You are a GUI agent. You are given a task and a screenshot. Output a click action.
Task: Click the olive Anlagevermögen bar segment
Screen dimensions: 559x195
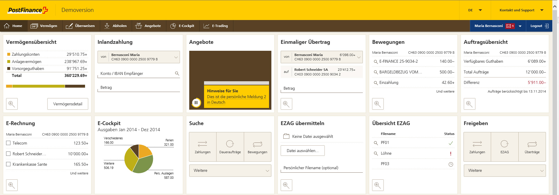(x=39, y=86)
